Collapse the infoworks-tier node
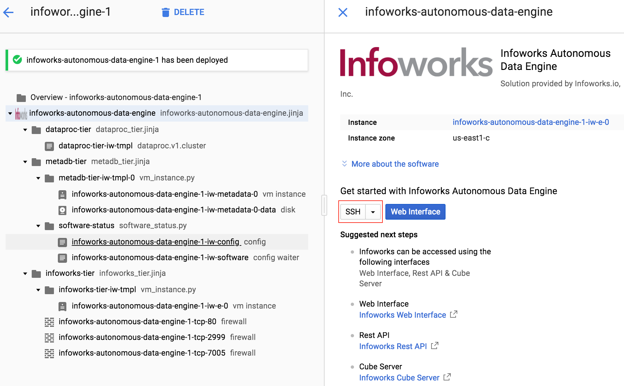The height and width of the screenshot is (386, 624). pos(25,274)
